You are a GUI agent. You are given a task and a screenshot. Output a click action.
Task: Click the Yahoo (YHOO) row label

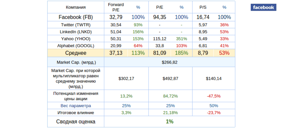pos(76,39)
